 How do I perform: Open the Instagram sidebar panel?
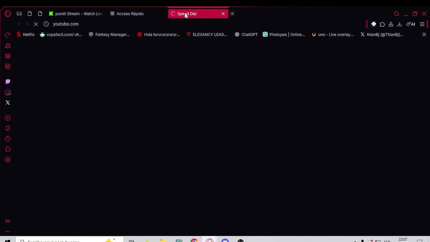pyautogui.click(x=8, y=92)
